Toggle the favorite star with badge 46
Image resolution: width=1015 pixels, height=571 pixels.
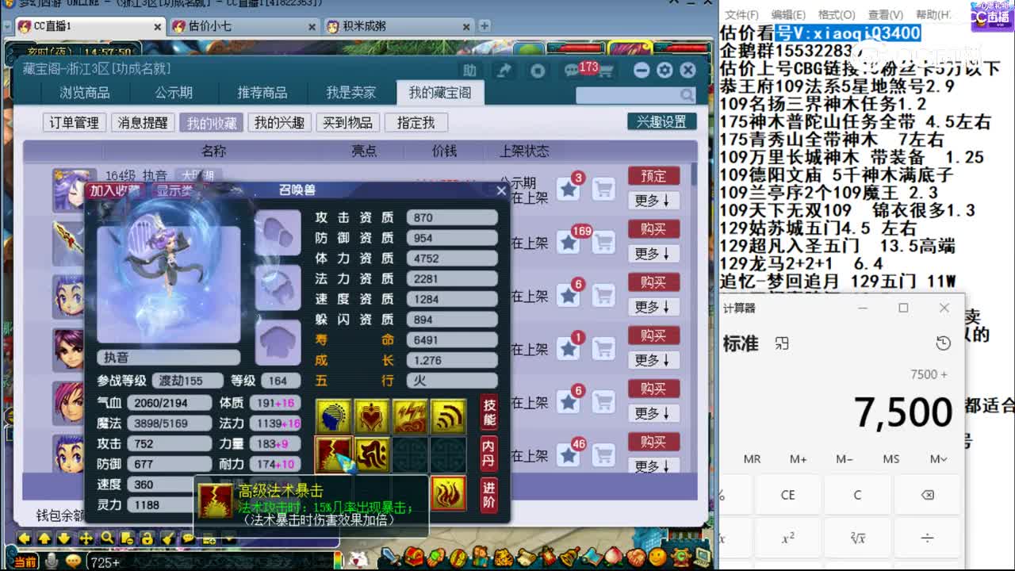click(568, 454)
